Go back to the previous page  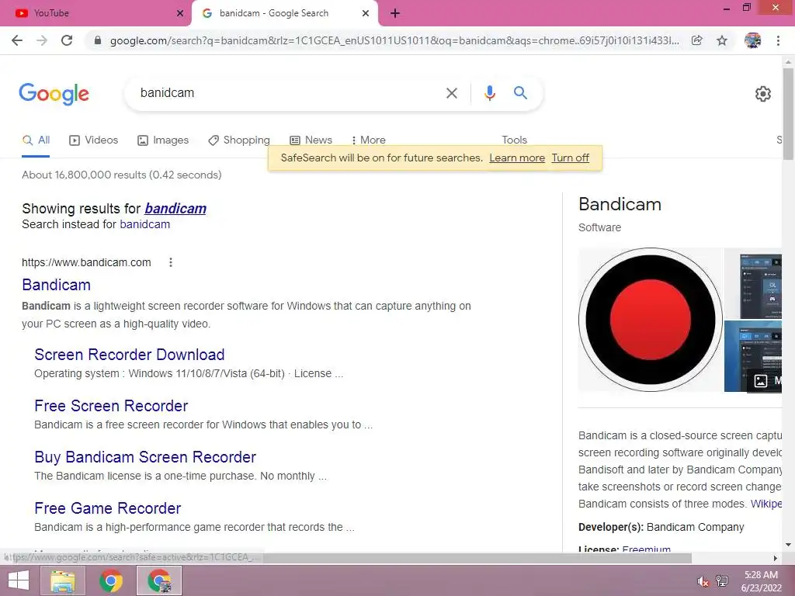pyautogui.click(x=17, y=40)
